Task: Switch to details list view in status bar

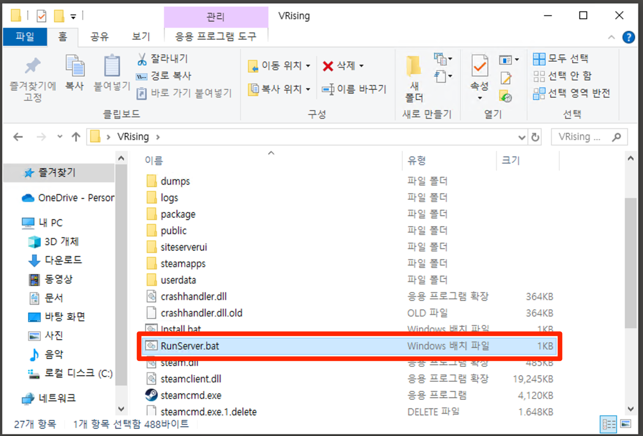Action: point(608,424)
